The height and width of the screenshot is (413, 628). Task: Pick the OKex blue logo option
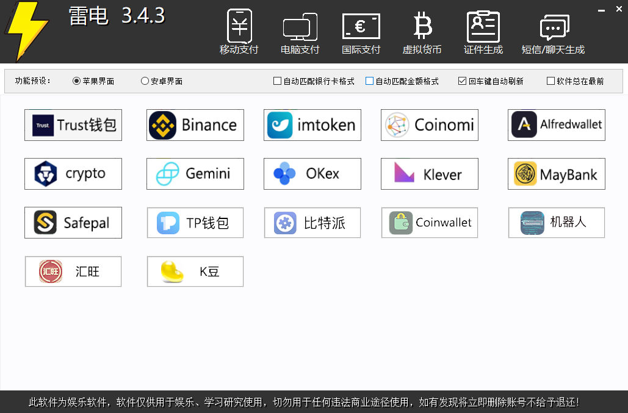point(312,174)
